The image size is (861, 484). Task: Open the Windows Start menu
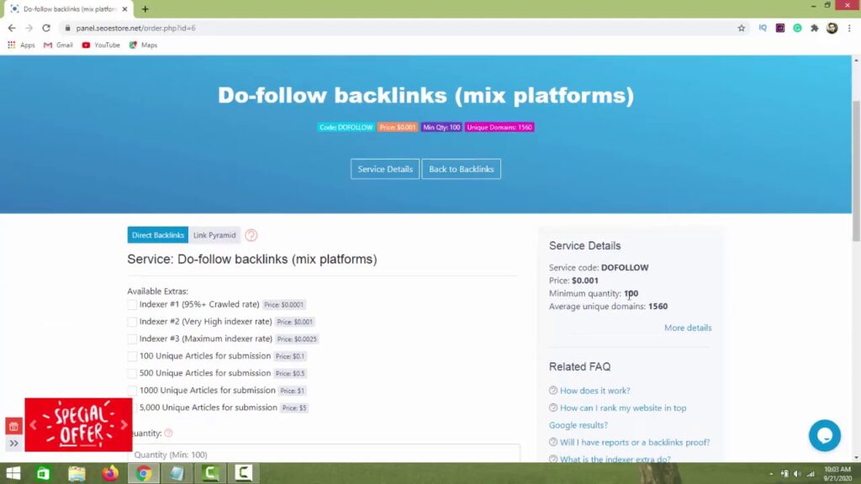click(13, 473)
